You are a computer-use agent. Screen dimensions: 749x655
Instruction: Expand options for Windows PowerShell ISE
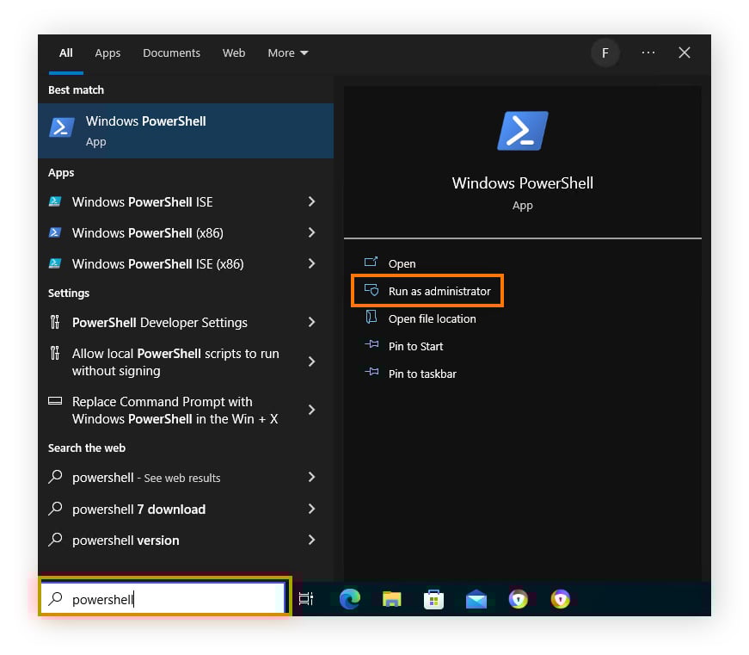click(311, 201)
